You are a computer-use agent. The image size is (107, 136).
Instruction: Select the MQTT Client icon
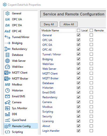click(7, 73)
